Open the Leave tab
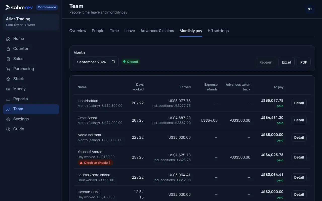The width and height of the screenshot is (322, 201). click(130, 31)
